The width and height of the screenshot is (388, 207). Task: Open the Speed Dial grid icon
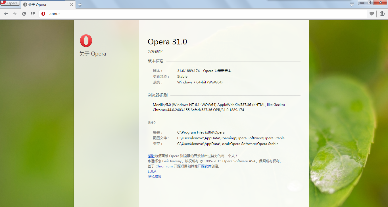[x=33, y=14]
